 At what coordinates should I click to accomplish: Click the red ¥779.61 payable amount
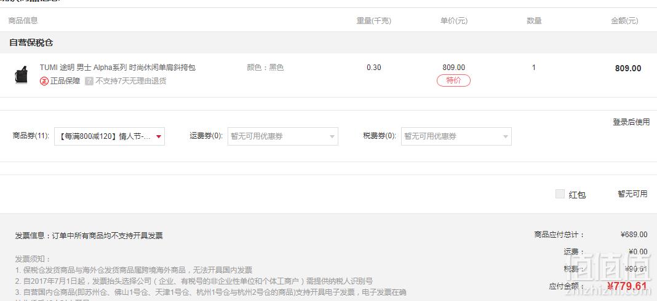click(627, 286)
